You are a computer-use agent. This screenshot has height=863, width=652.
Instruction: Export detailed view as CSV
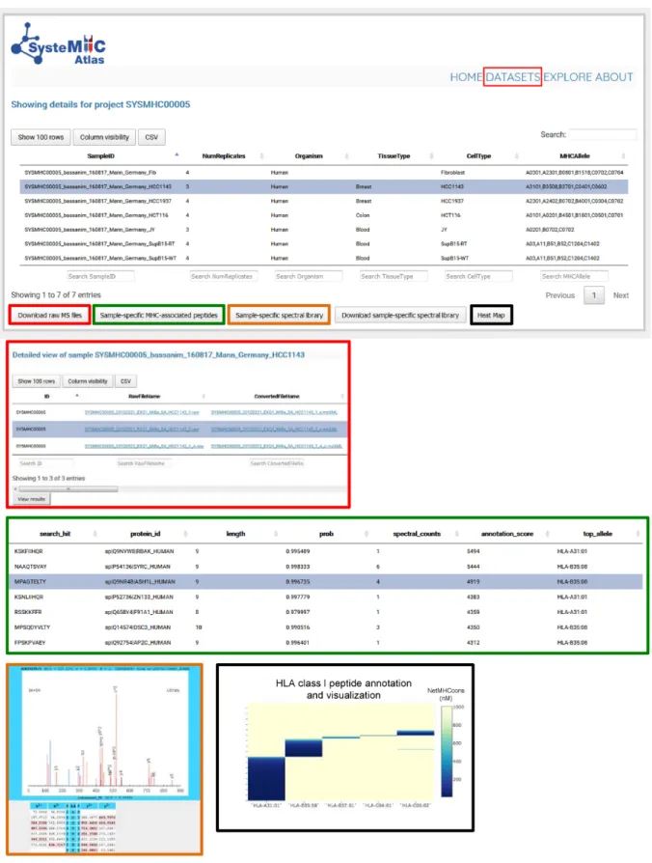click(126, 381)
